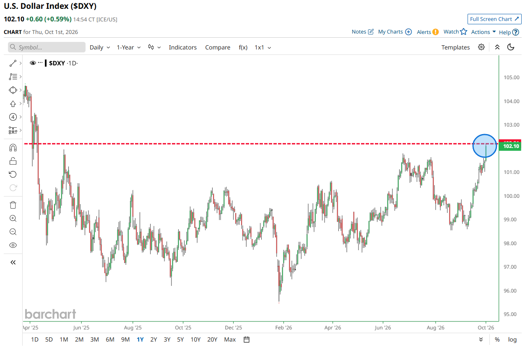
Task: Collapse the header with double up arrows
Action: pos(497,47)
